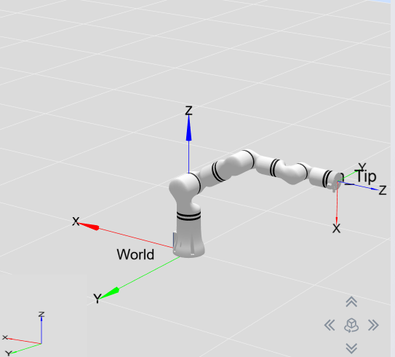Rotate view left with double-chevron left arrow
Screen dimensions: 395x357
[x=330, y=325]
